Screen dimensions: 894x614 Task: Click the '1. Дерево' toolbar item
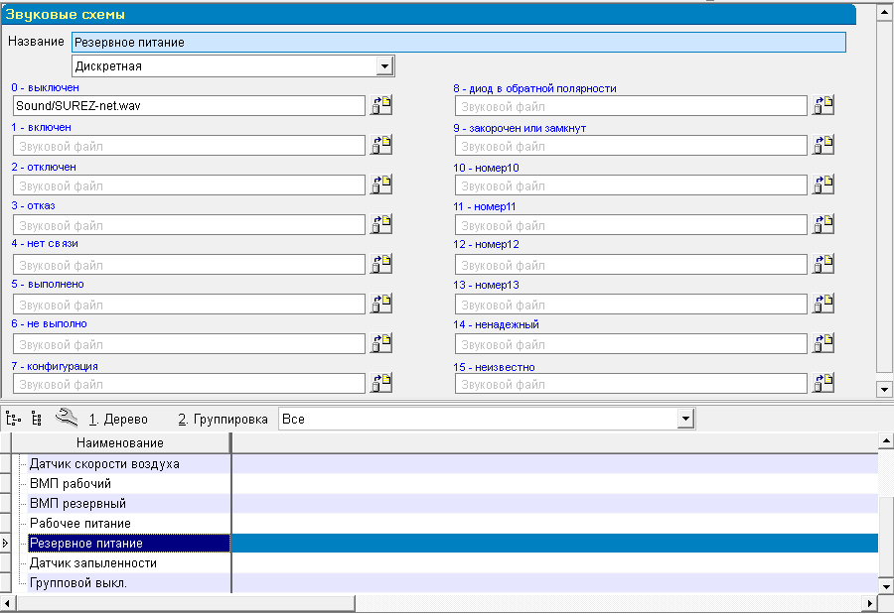[118, 420]
